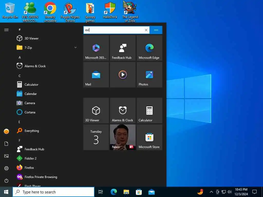Launch Camera app from the list
This screenshot has width=263, height=197.
(x=47, y=103)
